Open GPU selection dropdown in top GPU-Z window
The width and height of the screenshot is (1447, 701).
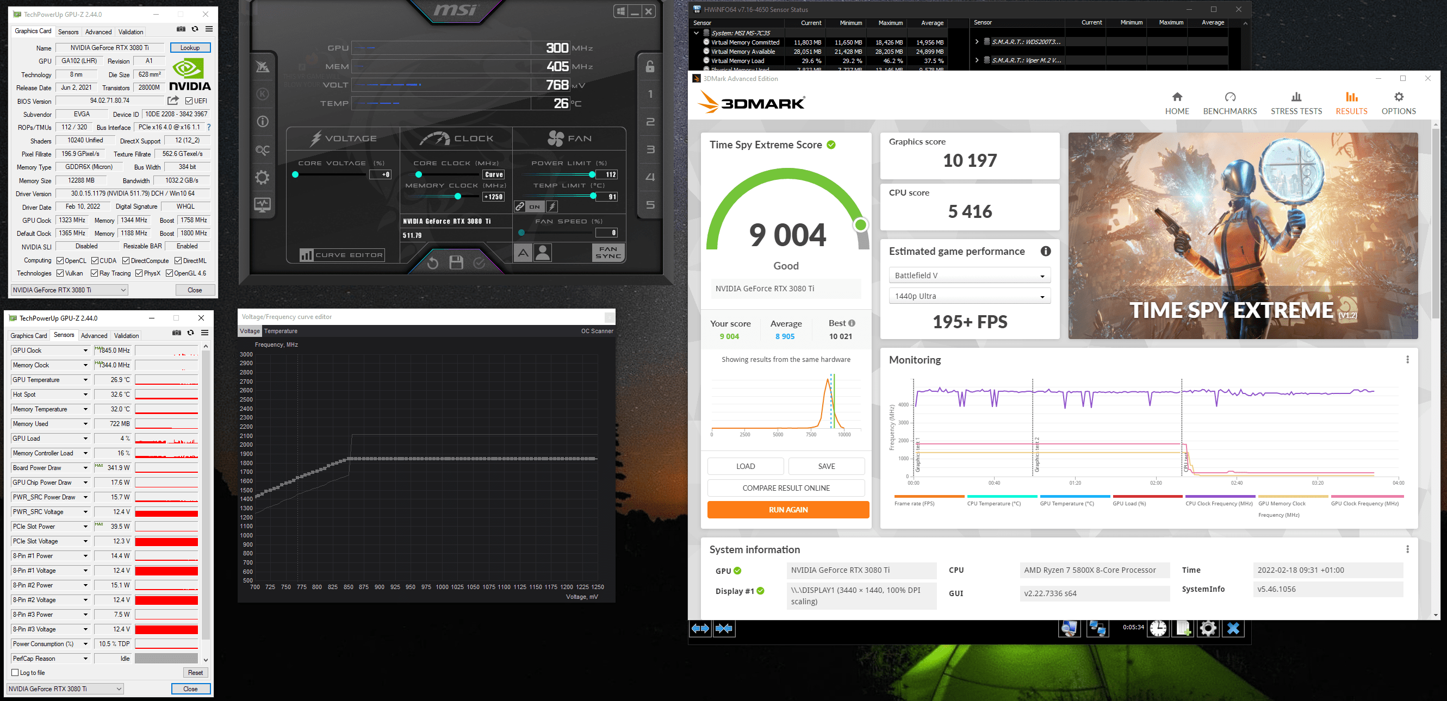click(70, 290)
